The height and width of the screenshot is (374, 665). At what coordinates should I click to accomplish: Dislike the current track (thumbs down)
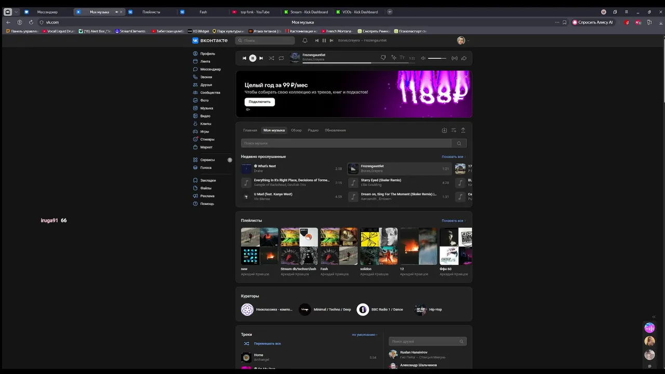383,58
